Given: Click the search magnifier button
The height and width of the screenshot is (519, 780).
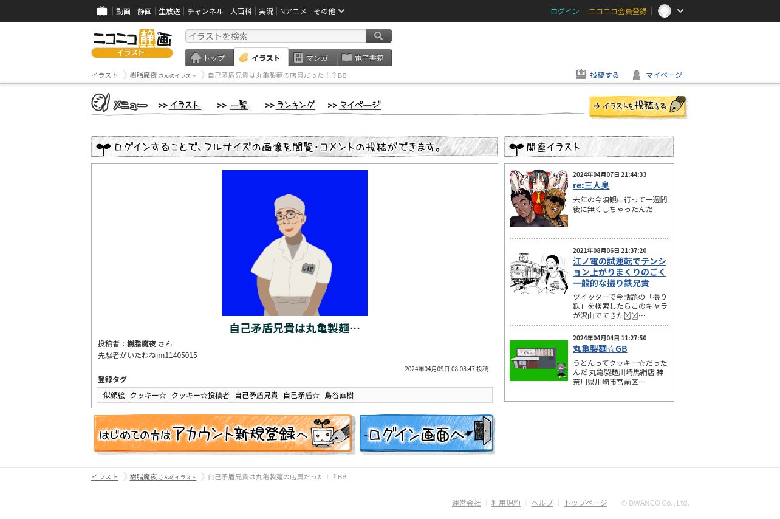Looking at the screenshot, I should tap(379, 36).
